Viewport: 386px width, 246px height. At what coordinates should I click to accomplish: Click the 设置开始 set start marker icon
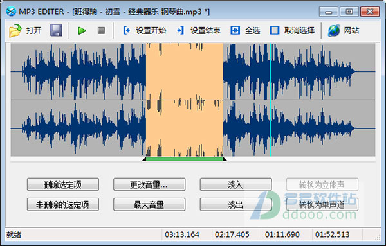tap(127, 31)
